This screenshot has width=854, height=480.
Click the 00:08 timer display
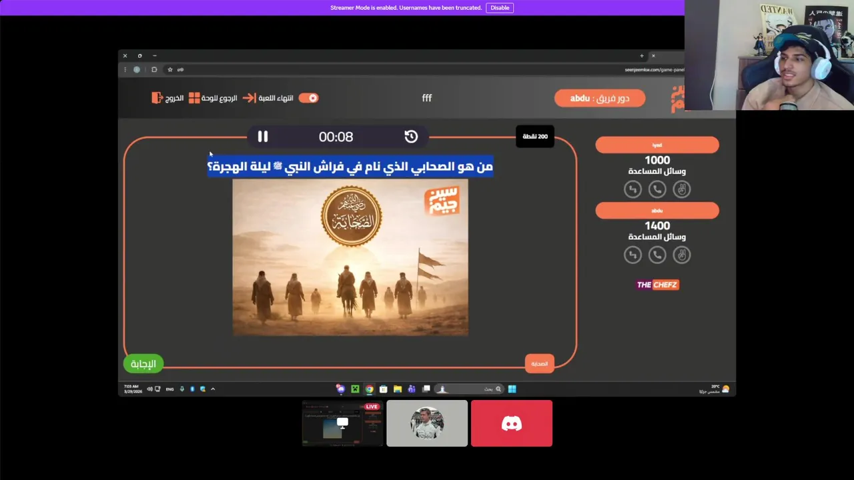click(x=336, y=137)
